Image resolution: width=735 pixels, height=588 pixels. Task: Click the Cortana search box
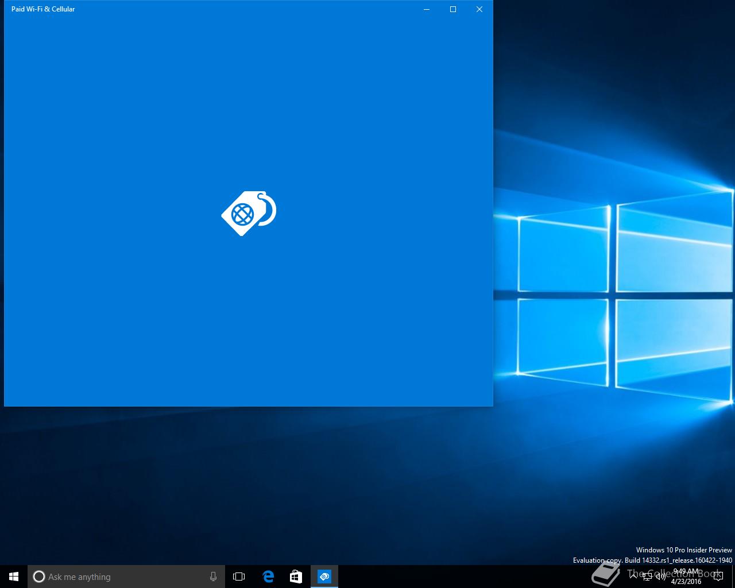click(125, 577)
